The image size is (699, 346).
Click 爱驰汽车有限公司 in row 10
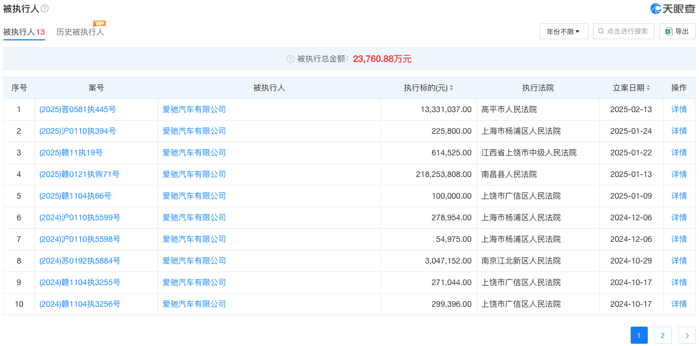[x=194, y=304]
